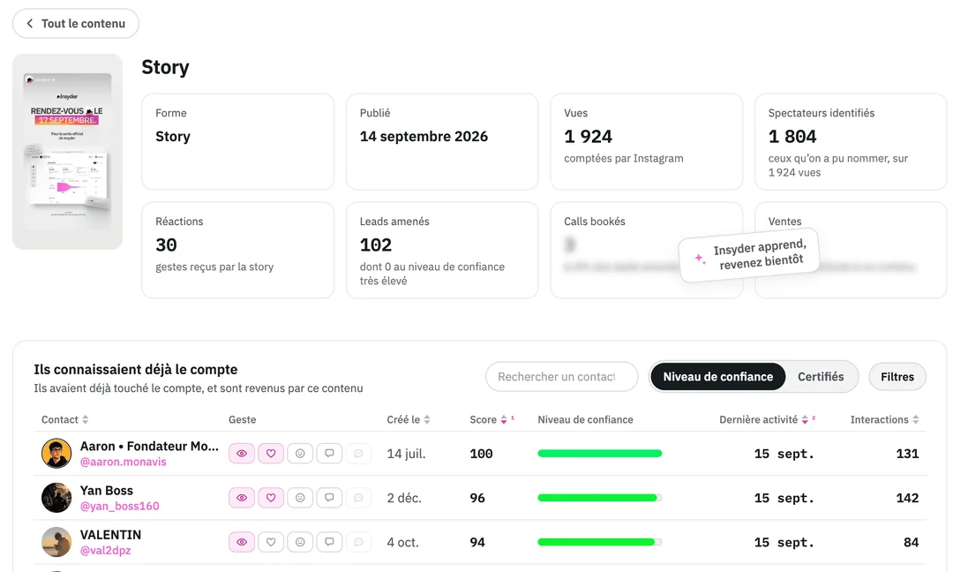
Task: Open the Filtres button
Action: pos(897,377)
